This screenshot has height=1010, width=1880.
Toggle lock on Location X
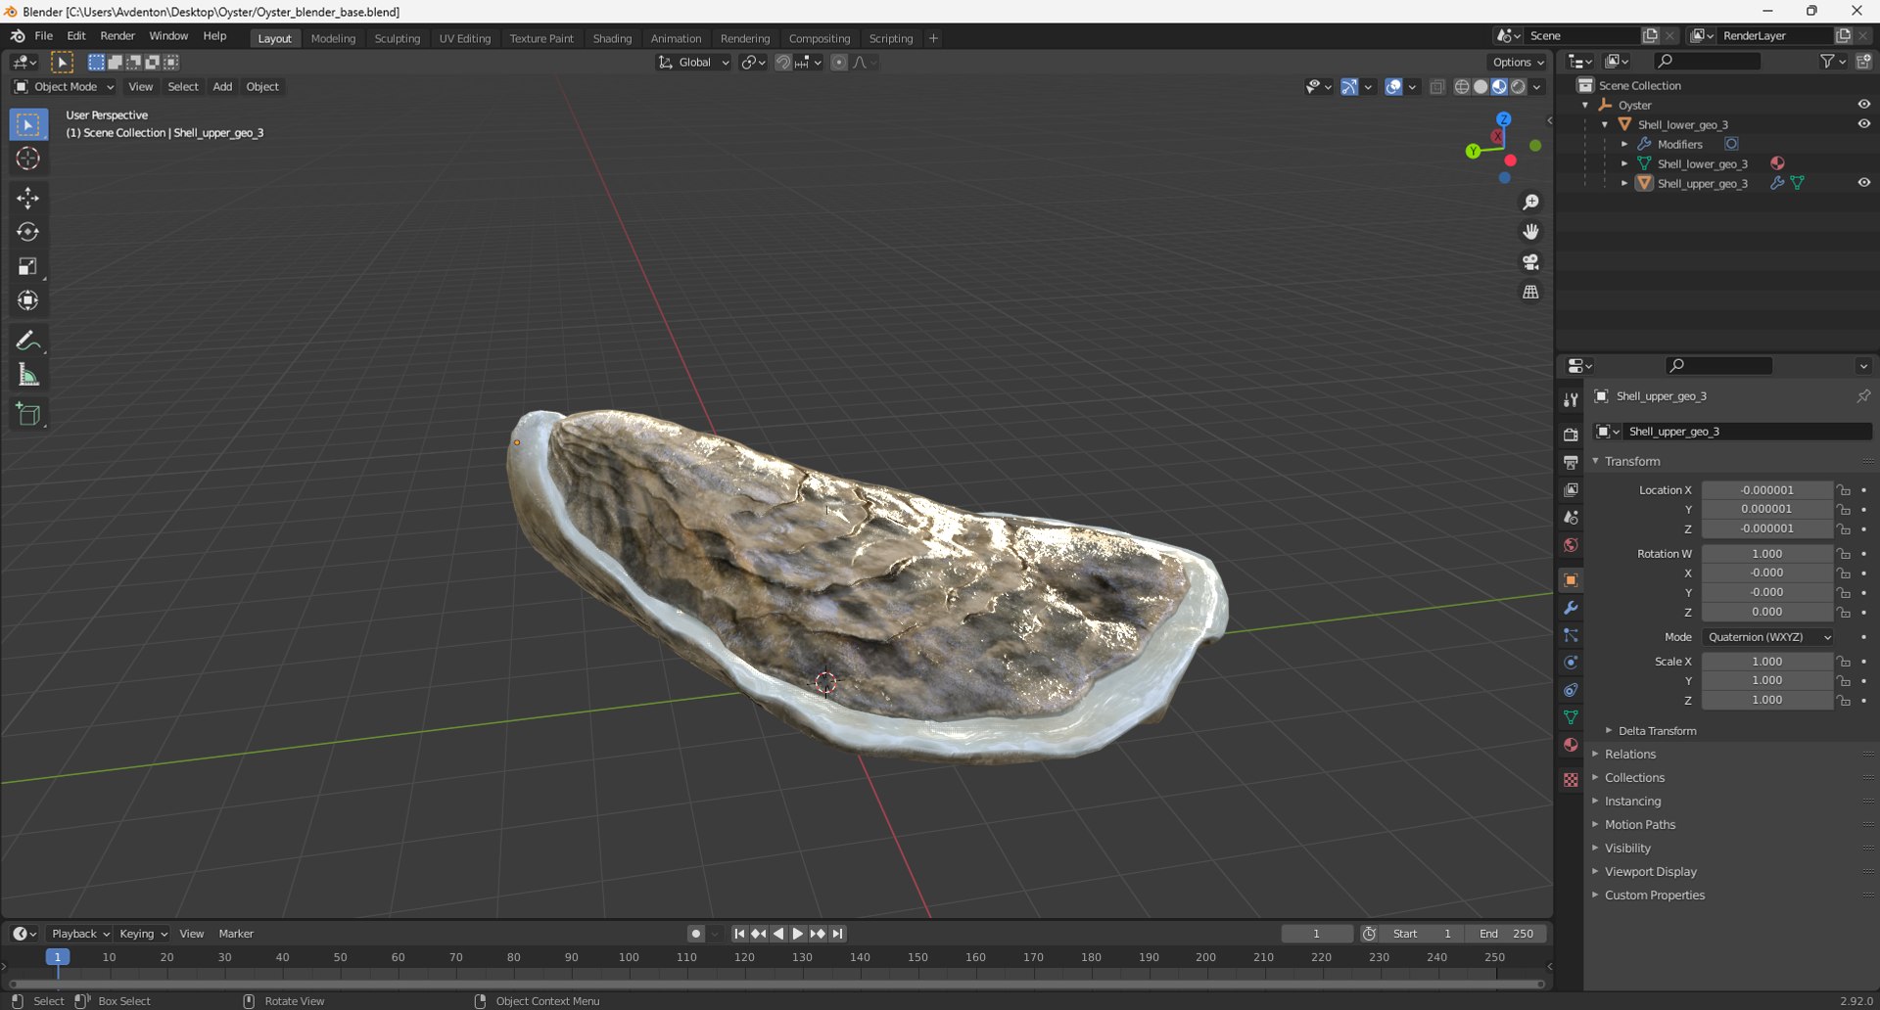click(x=1844, y=490)
